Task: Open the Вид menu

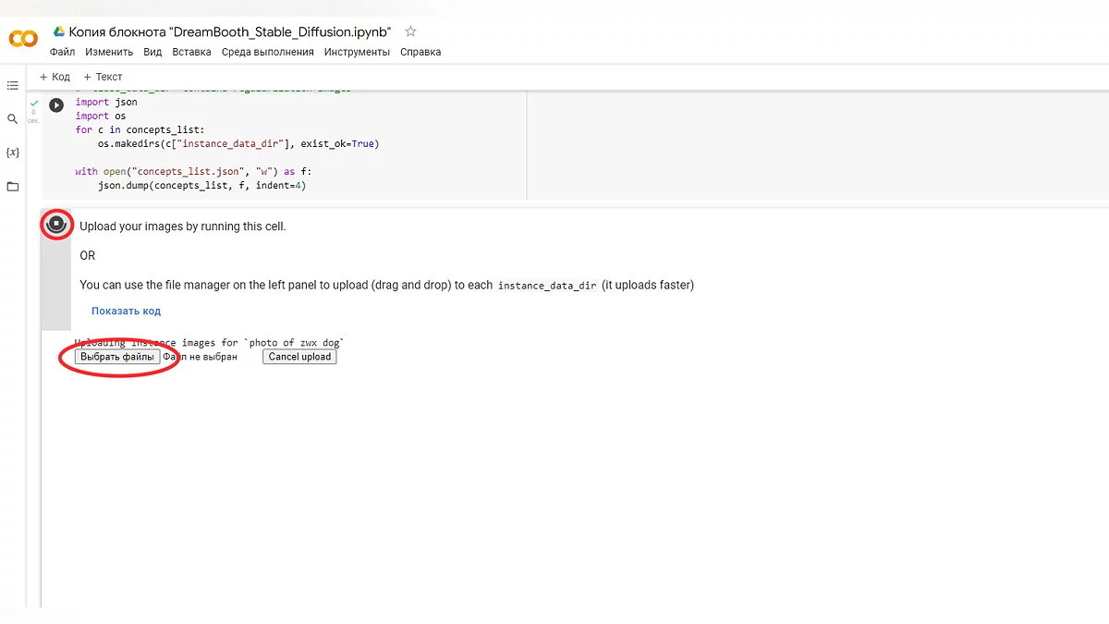Action: point(152,52)
